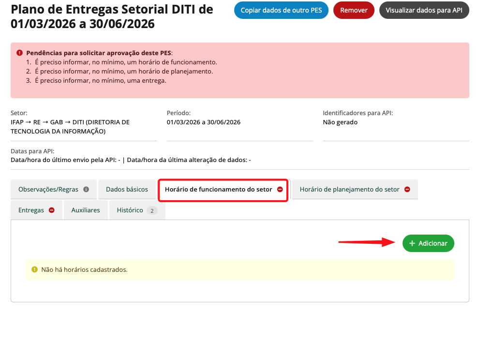Viewport: 479px width, 341px height.
Task: Go to Horário de planejamento do setor tab
Action: tap(349, 190)
